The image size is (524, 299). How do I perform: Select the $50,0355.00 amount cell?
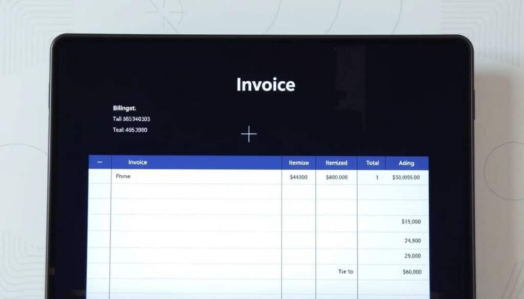pos(406,177)
